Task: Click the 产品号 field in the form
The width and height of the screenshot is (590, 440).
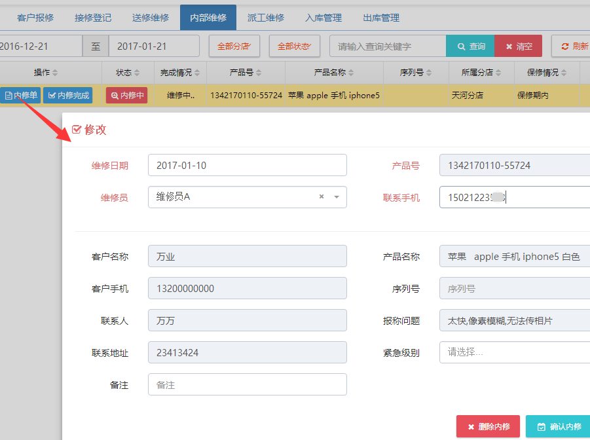Action: (515, 165)
